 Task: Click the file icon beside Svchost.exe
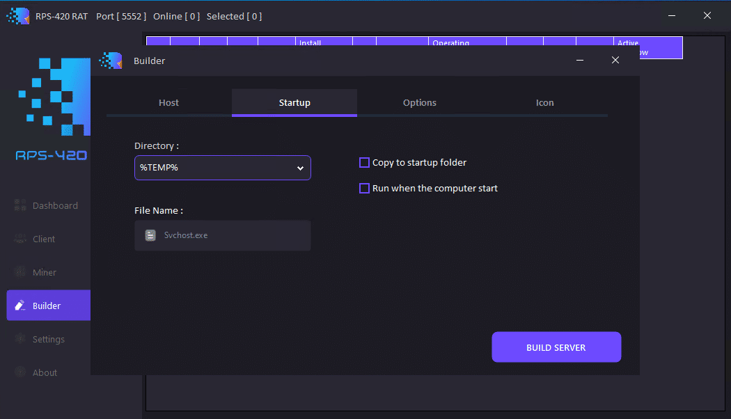tap(150, 235)
